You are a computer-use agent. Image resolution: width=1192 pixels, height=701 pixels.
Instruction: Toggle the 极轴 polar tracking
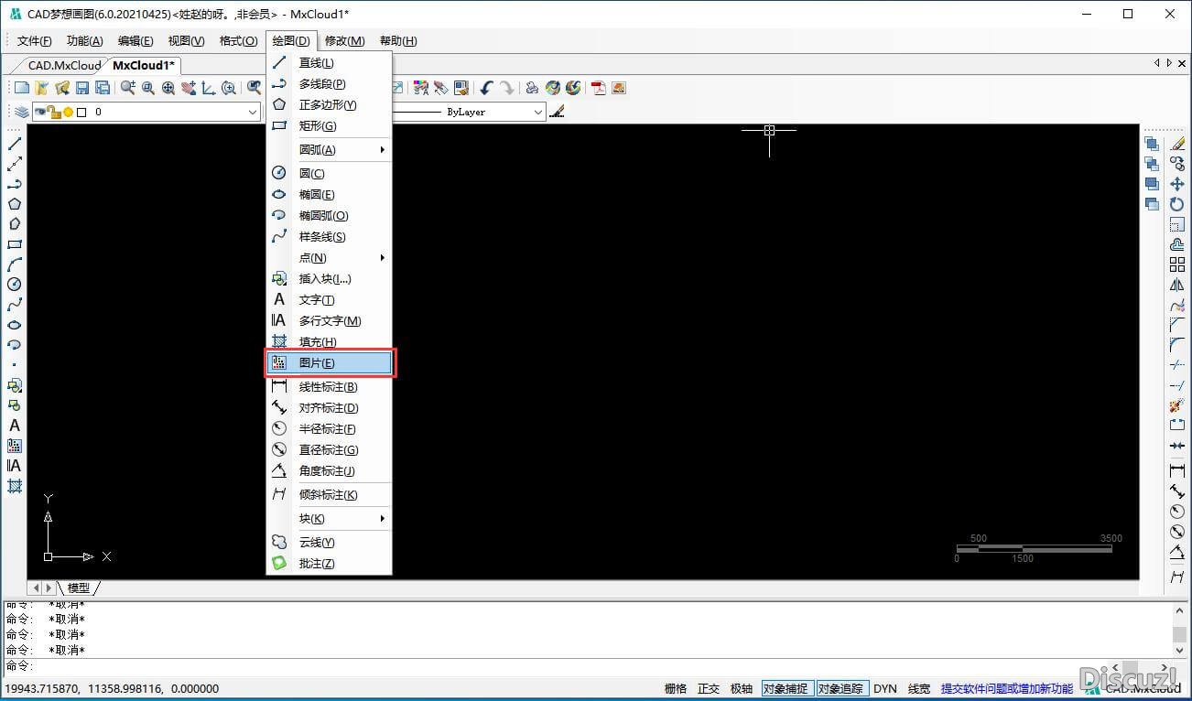(x=742, y=689)
